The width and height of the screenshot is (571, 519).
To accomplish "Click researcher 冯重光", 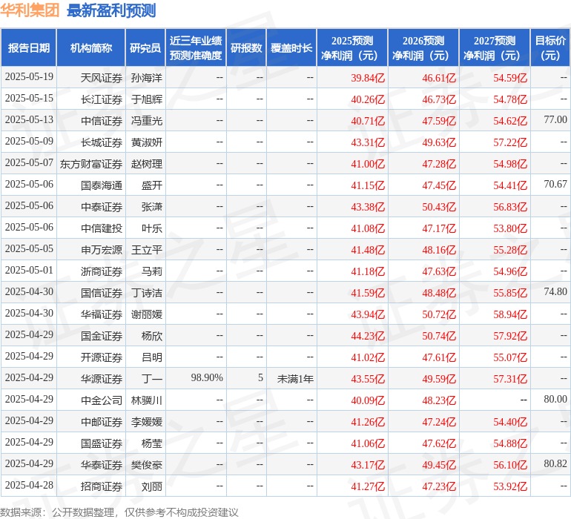I will coord(147,121).
